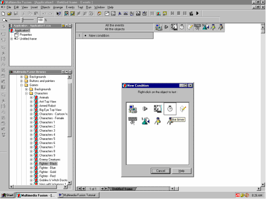The image size is (266, 199).
Task: Click the New file toolbar icon
Action: 3,13
